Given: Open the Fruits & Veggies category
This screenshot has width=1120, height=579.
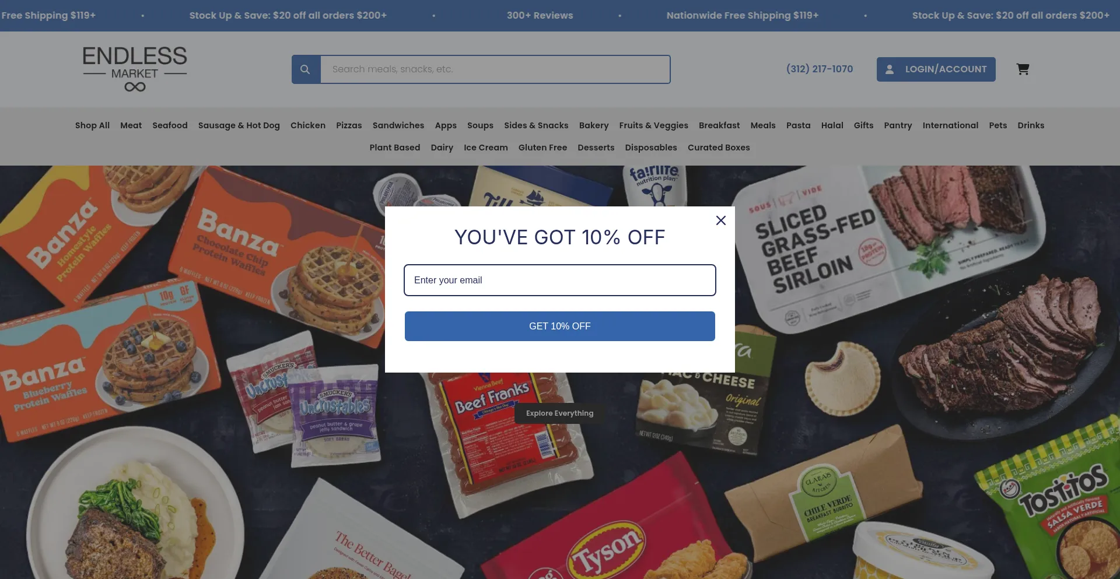Looking at the screenshot, I should (653, 125).
